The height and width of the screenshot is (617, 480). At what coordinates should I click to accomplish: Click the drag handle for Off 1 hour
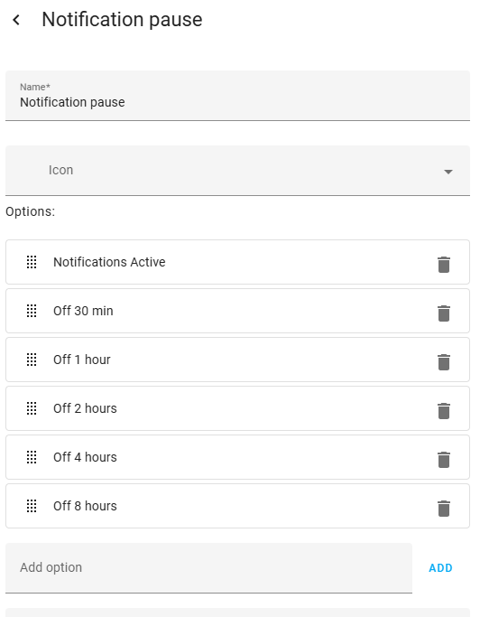point(32,360)
